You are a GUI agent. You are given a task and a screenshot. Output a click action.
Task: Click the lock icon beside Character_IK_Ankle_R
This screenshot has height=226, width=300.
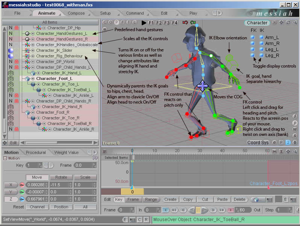[17, 130]
